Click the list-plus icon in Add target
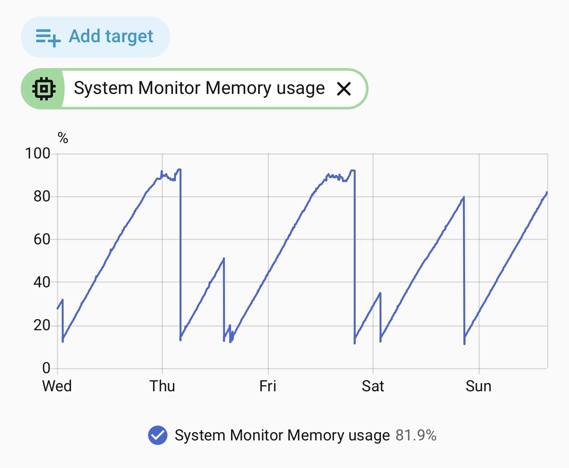 point(48,37)
